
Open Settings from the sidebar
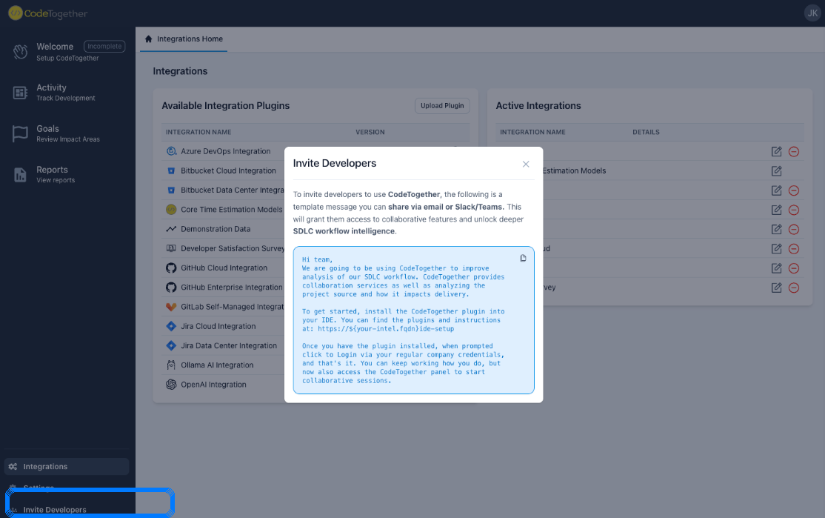41,488
